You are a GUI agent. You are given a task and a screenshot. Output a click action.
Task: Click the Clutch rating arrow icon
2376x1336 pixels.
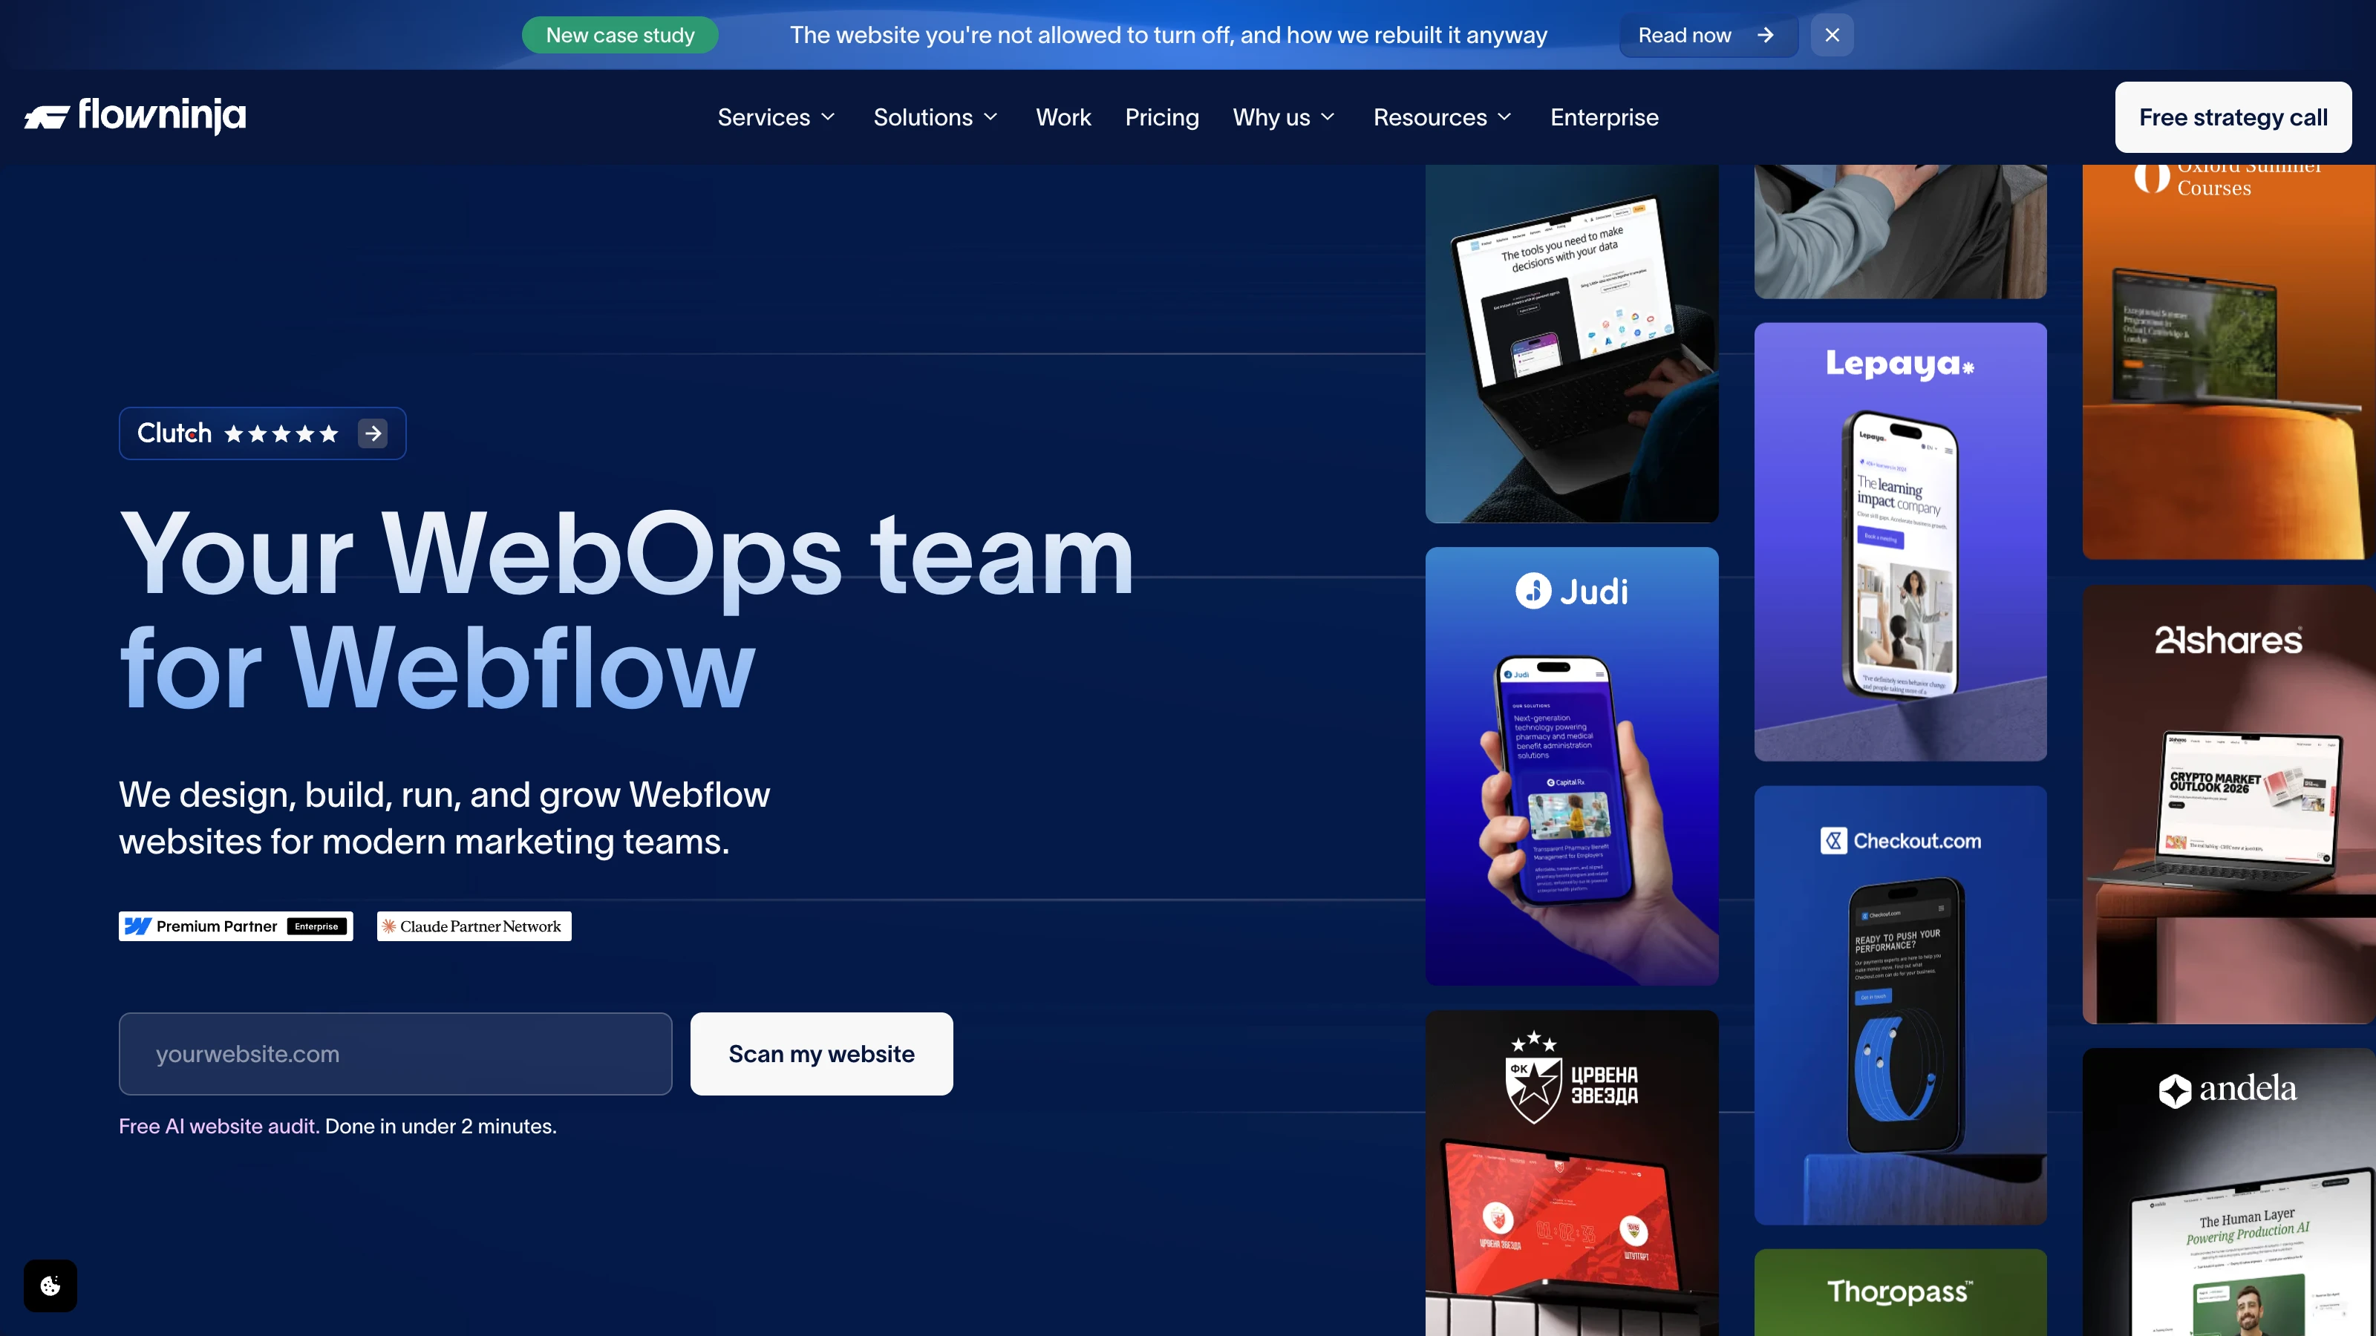[x=373, y=433]
